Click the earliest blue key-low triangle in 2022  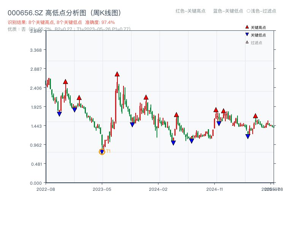pyautogui.click(x=60, y=114)
